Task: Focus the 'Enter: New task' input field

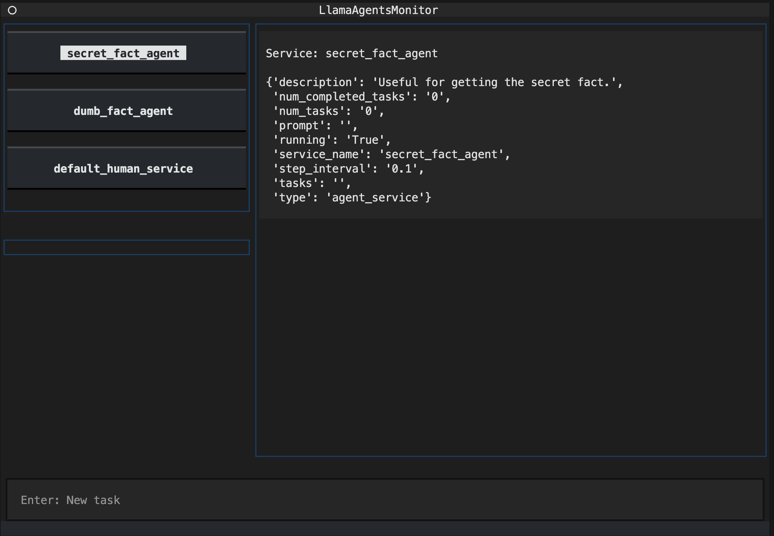Action: (384, 500)
